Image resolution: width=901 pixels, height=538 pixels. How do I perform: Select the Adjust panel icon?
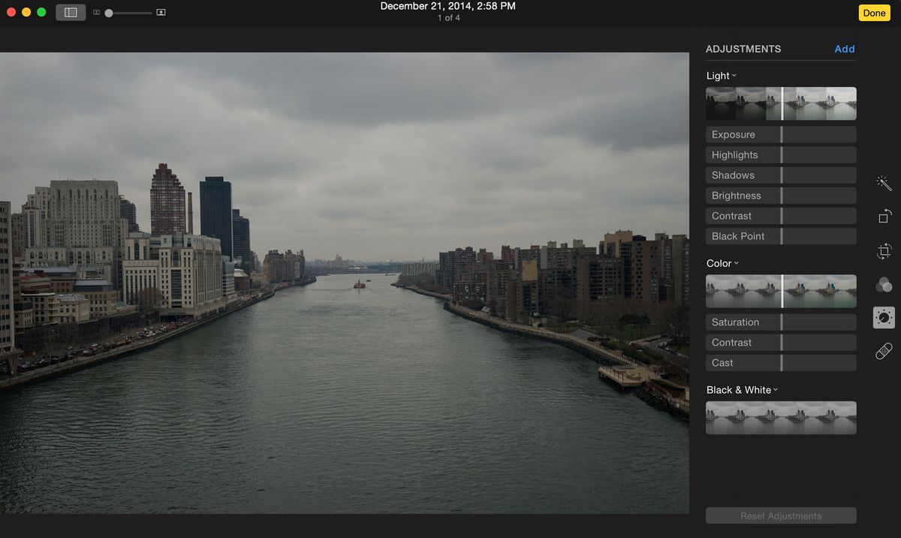pos(884,317)
